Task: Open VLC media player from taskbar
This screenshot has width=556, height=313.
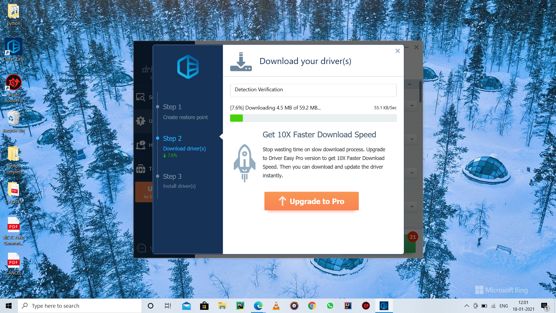Action: [x=276, y=306]
